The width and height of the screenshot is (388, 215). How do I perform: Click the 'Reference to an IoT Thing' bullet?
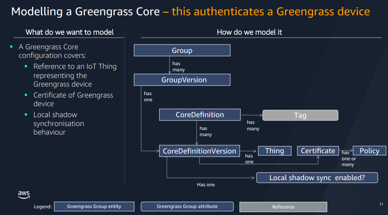point(75,75)
